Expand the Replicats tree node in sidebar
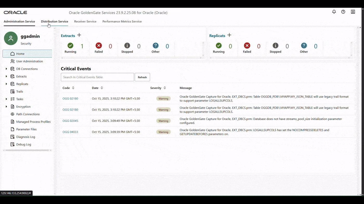This screenshot has height=204, width=364. 6,84
